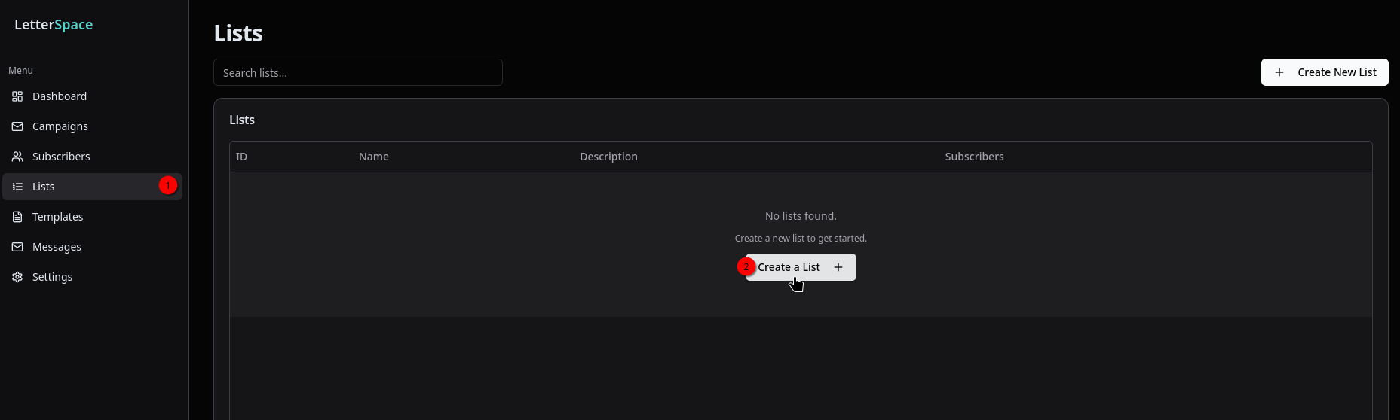Viewport: 1400px width, 420px height.
Task: Click the Templates document icon
Action: 17,217
